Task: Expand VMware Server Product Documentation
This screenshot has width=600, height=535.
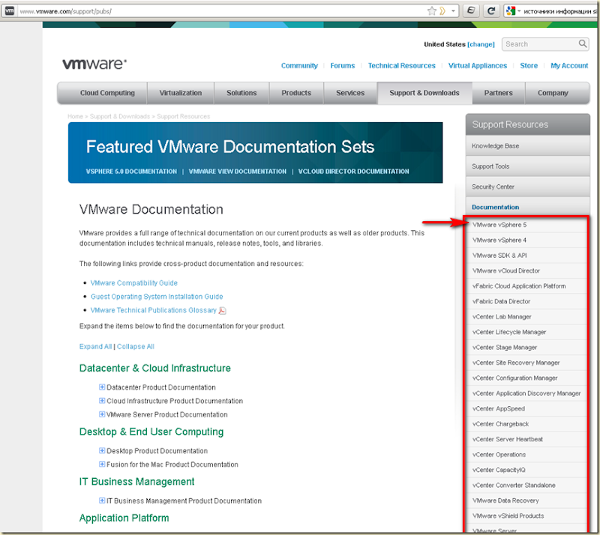Action: point(102,414)
